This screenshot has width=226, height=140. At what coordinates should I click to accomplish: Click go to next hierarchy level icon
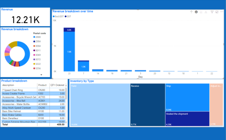click(x=201, y=12)
